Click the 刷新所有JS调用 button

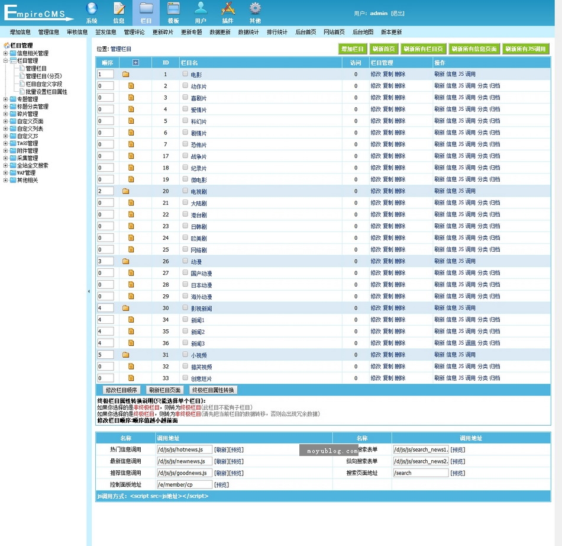pos(526,49)
